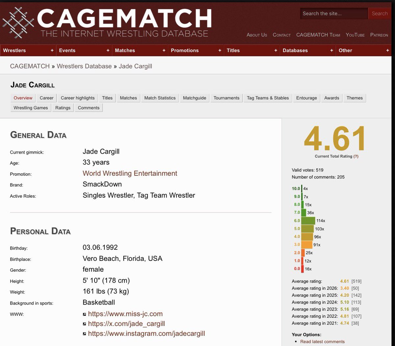
Task: Open the Titles navigation menu
Action: 252,50
